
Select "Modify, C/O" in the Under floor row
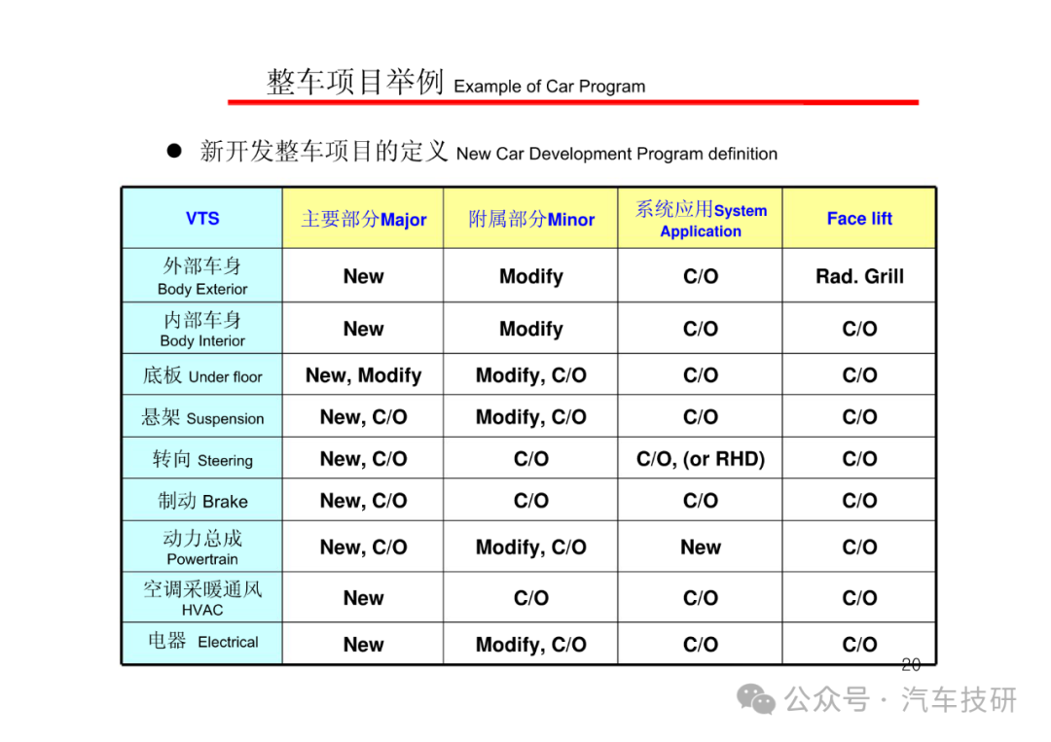tap(531, 375)
